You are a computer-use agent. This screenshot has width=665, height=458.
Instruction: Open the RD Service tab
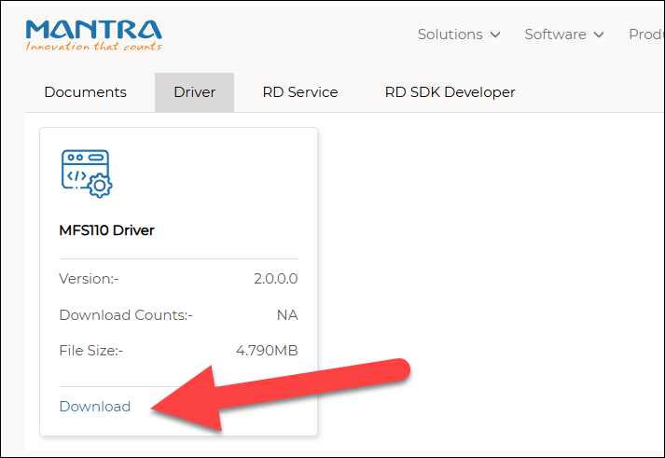pos(300,92)
